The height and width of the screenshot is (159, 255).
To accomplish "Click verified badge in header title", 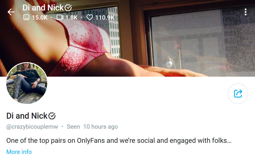I will point(68,8).
